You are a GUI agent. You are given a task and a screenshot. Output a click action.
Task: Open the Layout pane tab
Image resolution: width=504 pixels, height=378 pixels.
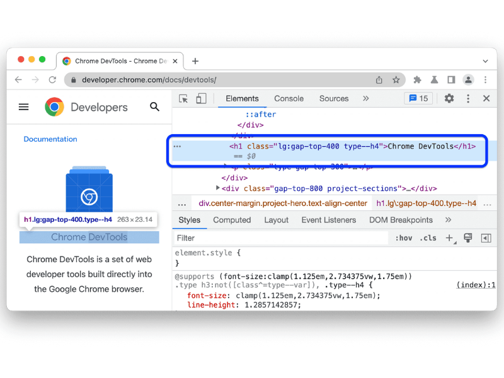(x=276, y=220)
